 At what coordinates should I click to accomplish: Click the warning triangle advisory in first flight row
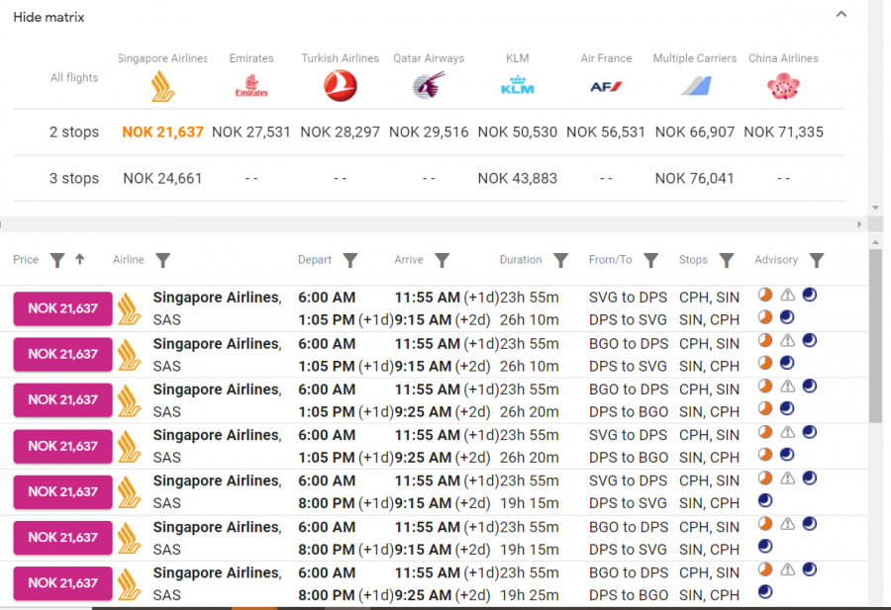[x=787, y=295]
